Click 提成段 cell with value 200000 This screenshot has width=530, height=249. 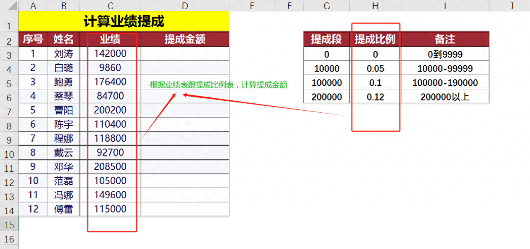tap(327, 97)
